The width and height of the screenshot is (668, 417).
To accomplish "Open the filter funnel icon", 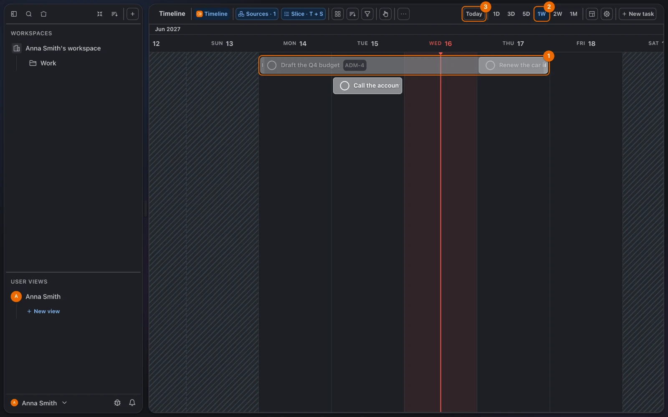I will tap(367, 14).
